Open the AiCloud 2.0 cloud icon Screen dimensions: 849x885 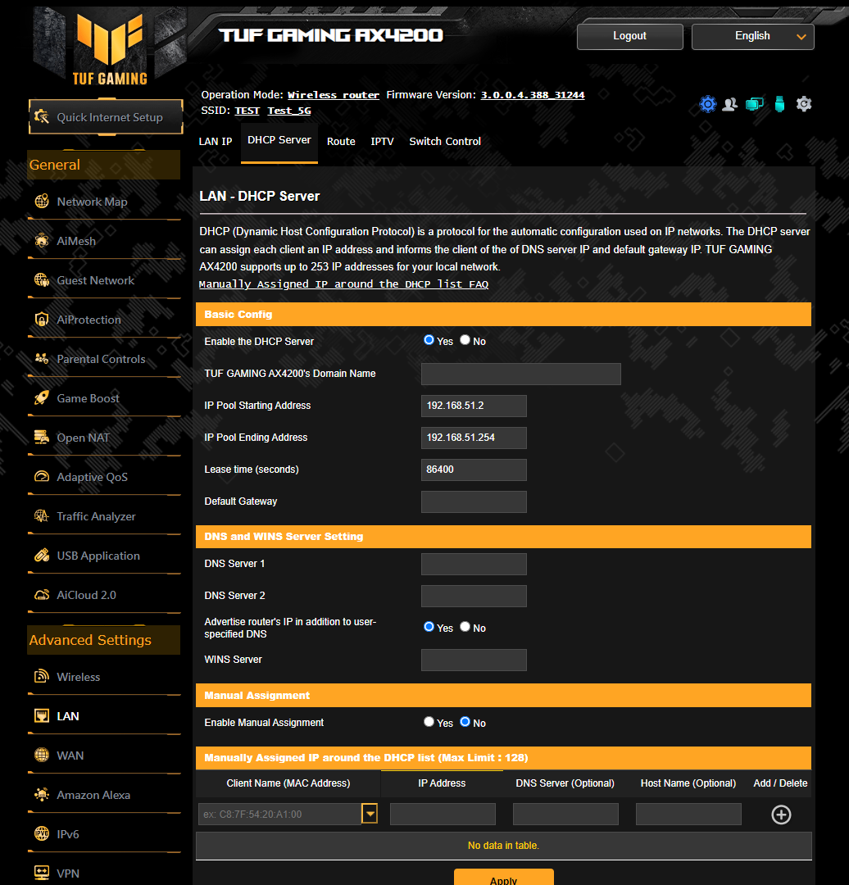42,595
